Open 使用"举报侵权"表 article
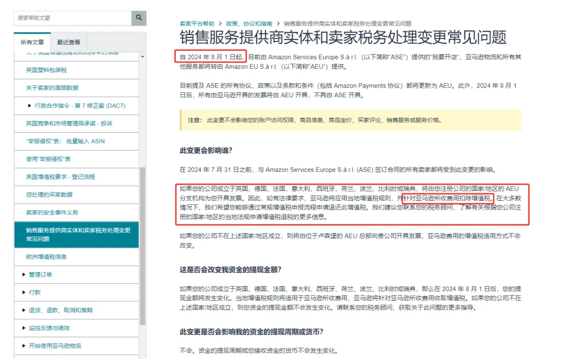The width and height of the screenshot is (562, 359). [48, 159]
